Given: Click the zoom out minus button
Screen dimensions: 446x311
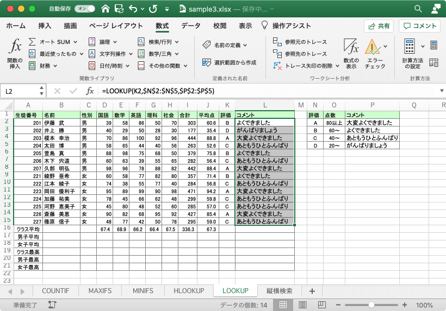Looking at the screenshot, I should [338, 305].
